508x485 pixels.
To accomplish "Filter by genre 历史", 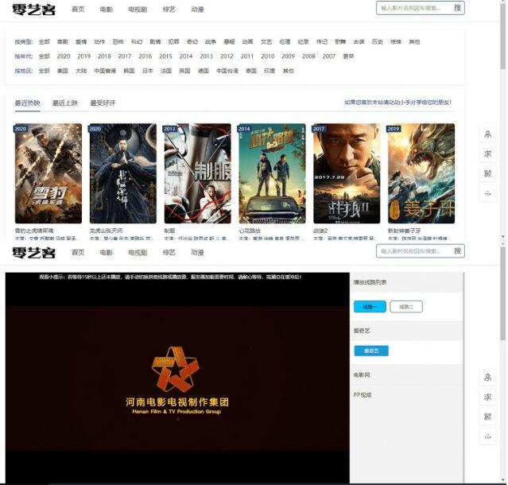I will click(x=377, y=42).
